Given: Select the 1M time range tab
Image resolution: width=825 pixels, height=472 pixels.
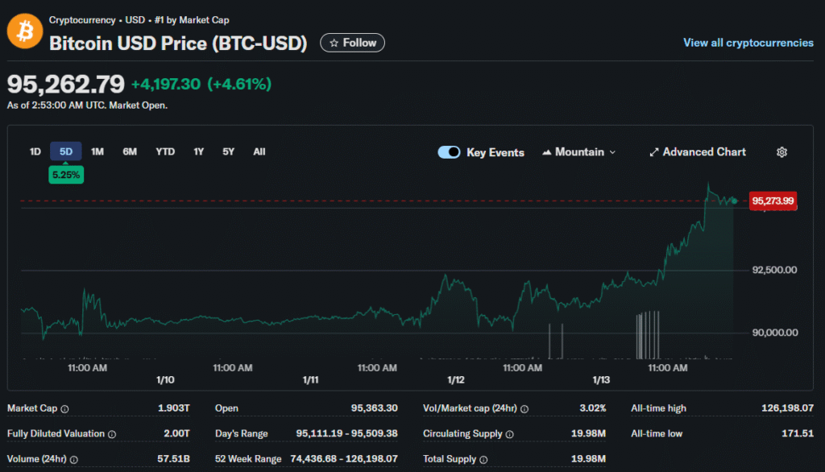Looking at the screenshot, I should [x=97, y=151].
